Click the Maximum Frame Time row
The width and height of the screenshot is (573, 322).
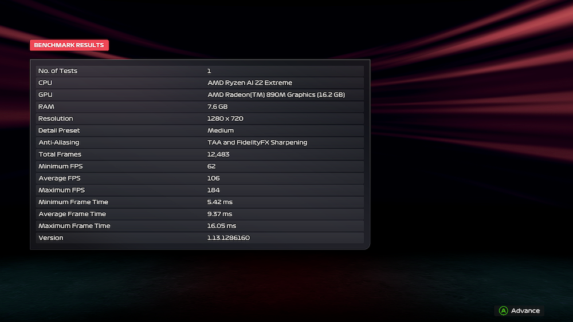point(199,226)
